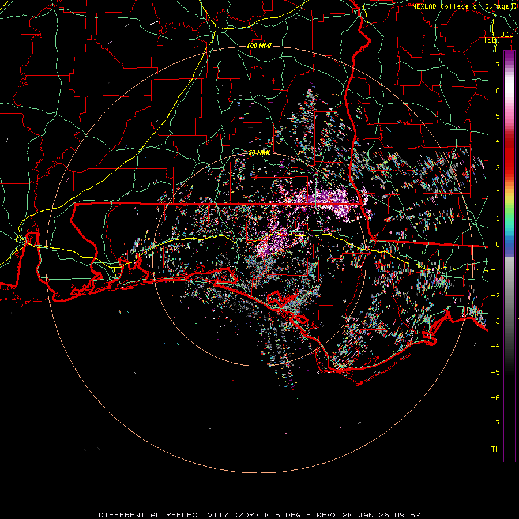This screenshot has height=519, width=519.
Task: Click the -6 value on the color scale
Action: [x=495, y=398]
